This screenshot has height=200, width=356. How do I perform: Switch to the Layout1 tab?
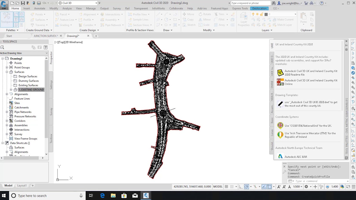(22, 186)
